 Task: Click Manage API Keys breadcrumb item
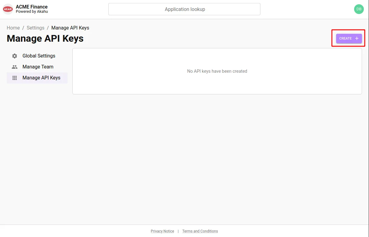pyautogui.click(x=70, y=28)
